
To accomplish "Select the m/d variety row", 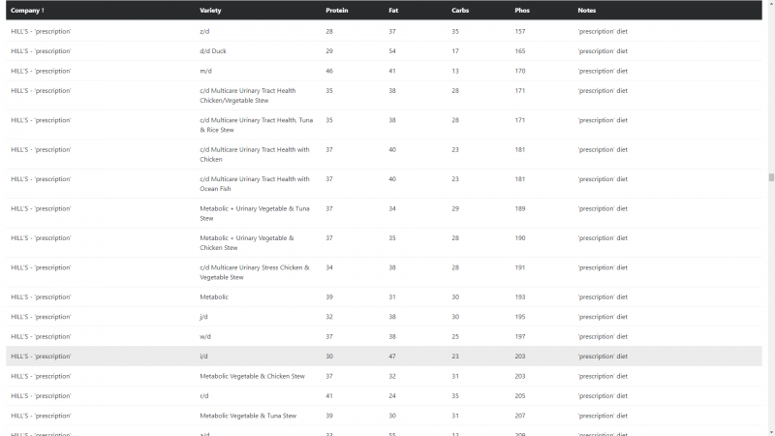I will (204, 71).
